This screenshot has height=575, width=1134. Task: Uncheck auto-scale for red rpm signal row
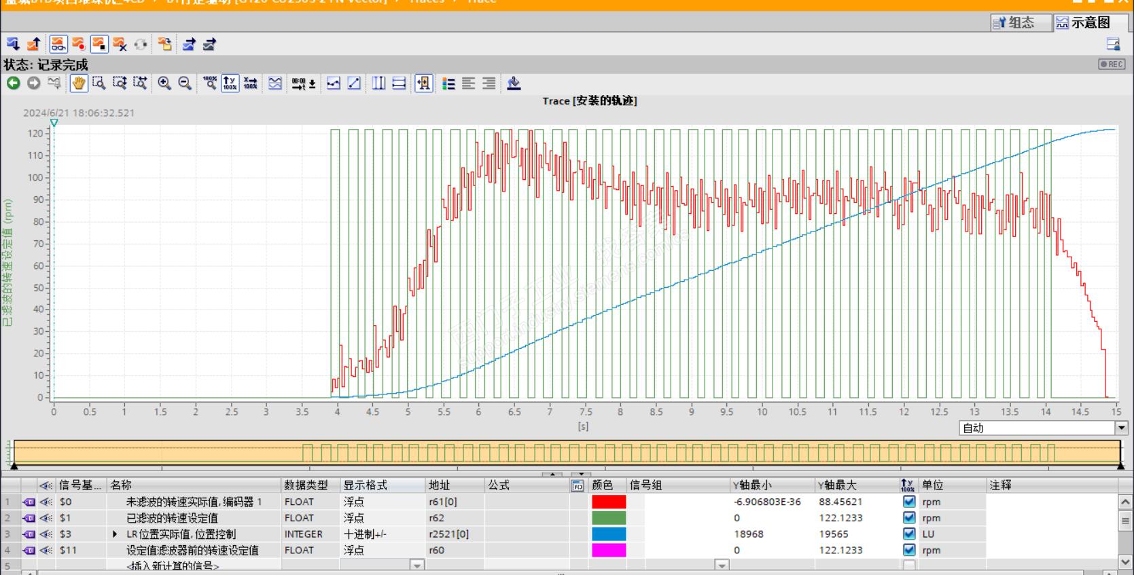click(x=909, y=502)
